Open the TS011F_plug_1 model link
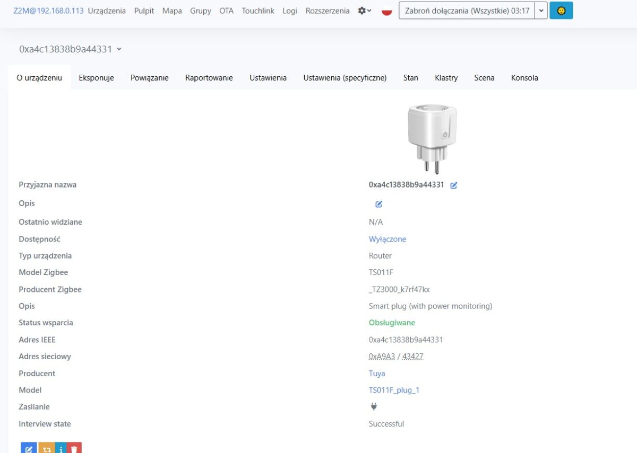The width and height of the screenshot is (637, 453). pyautogui.click(x=394, y=390)
